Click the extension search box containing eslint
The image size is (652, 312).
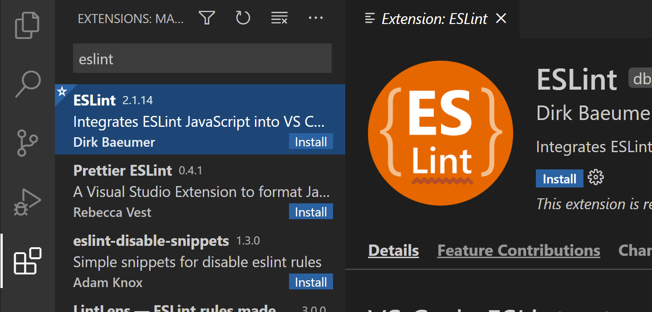tap(202, 58)
